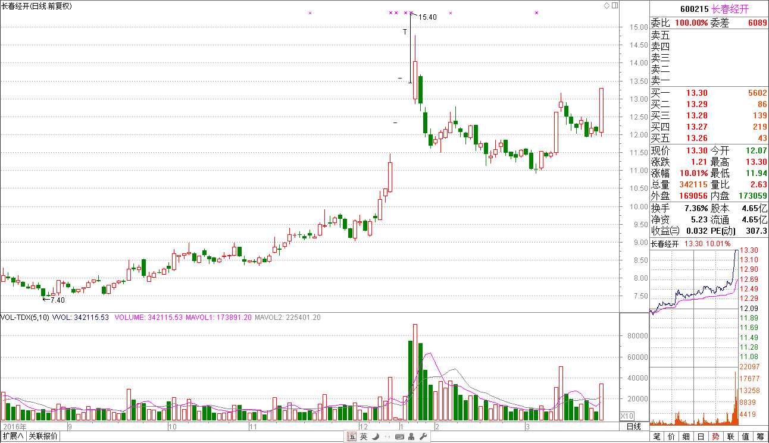Viewport: 769px width, 443px height.
Task: Click the 最低 value 11.94
Action: [x=757, y=173]
